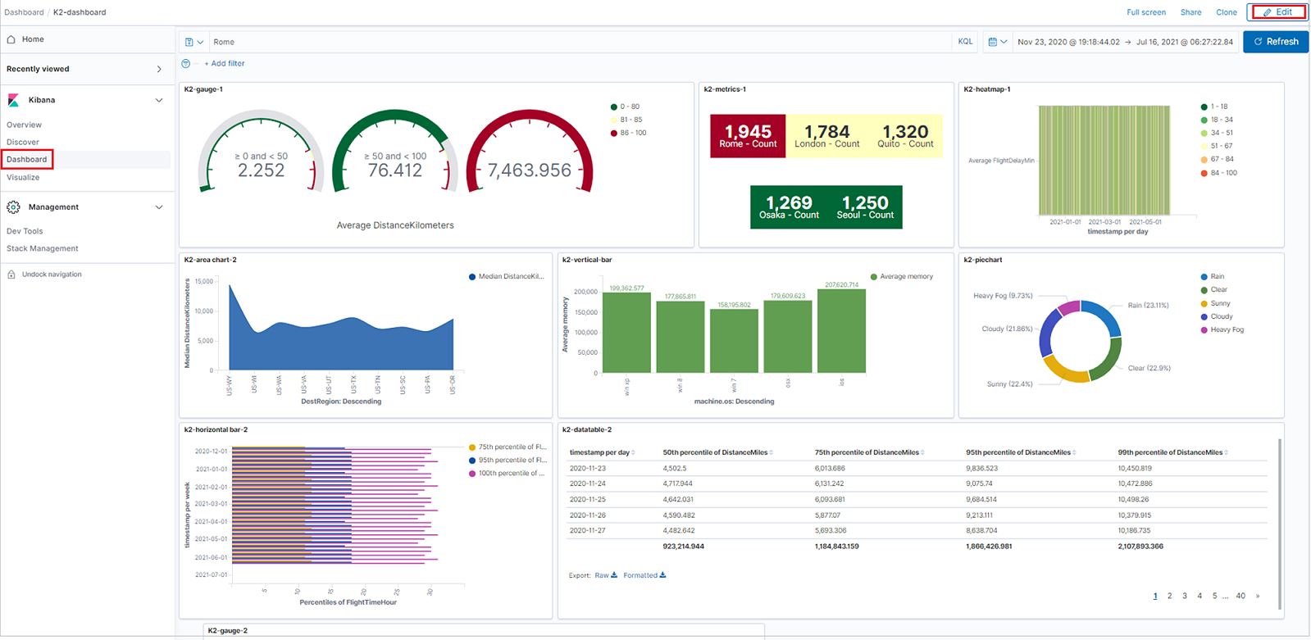Expand the Recently viewed section
This screenshot has height=640, width=1311.
pyautogui.click(x=159, y=70)
